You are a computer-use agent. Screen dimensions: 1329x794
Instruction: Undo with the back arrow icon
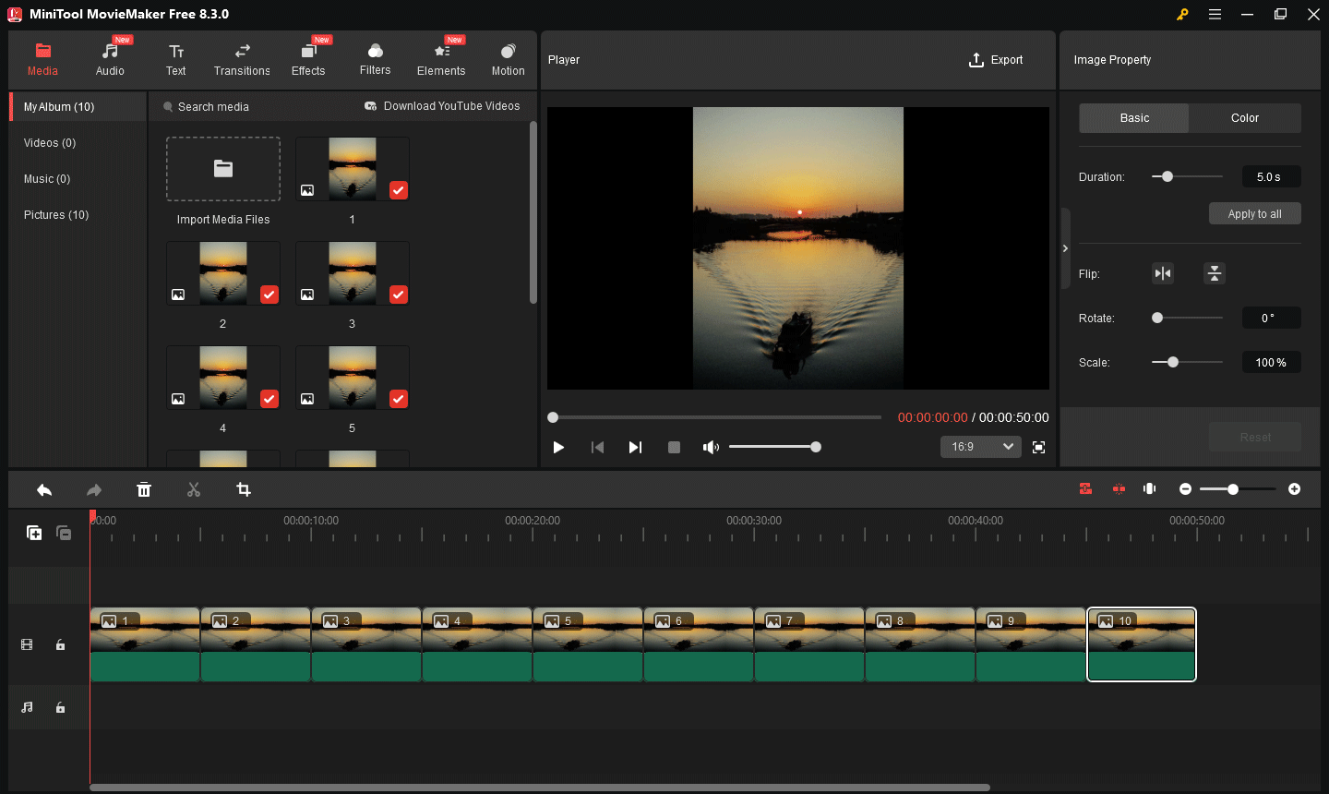pos(44,489)
